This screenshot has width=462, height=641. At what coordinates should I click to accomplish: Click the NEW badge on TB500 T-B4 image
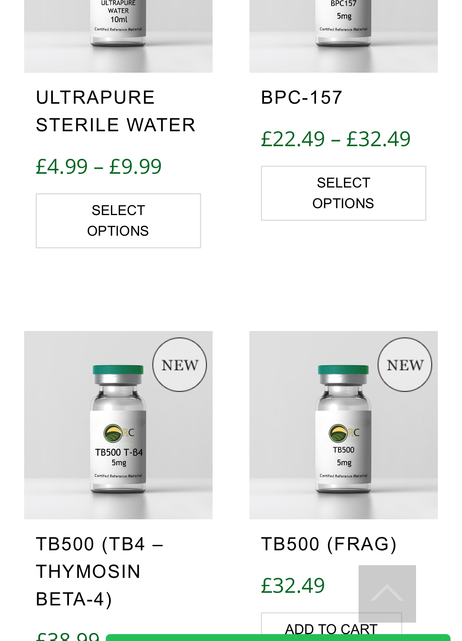[x=180, y=365]
